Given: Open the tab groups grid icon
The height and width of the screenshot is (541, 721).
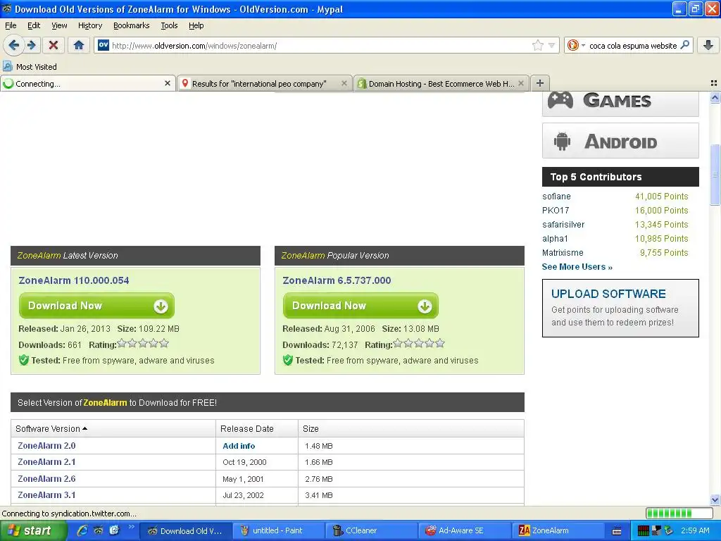Looking at the screenshot, I should point(714,83).
